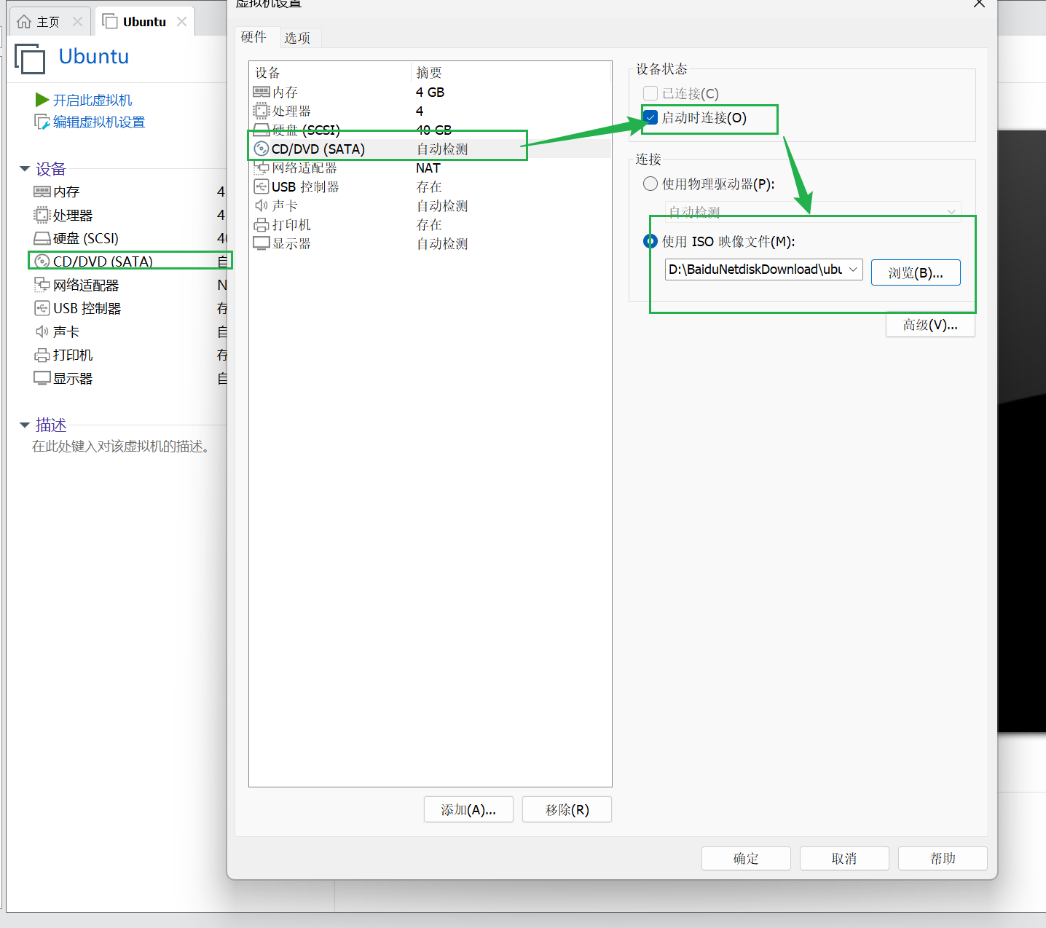The width and height of the screenshot is (1046, 928).
Task: Click 处理器 CPU icon in sidebar
Action: (x=42, y=215)
